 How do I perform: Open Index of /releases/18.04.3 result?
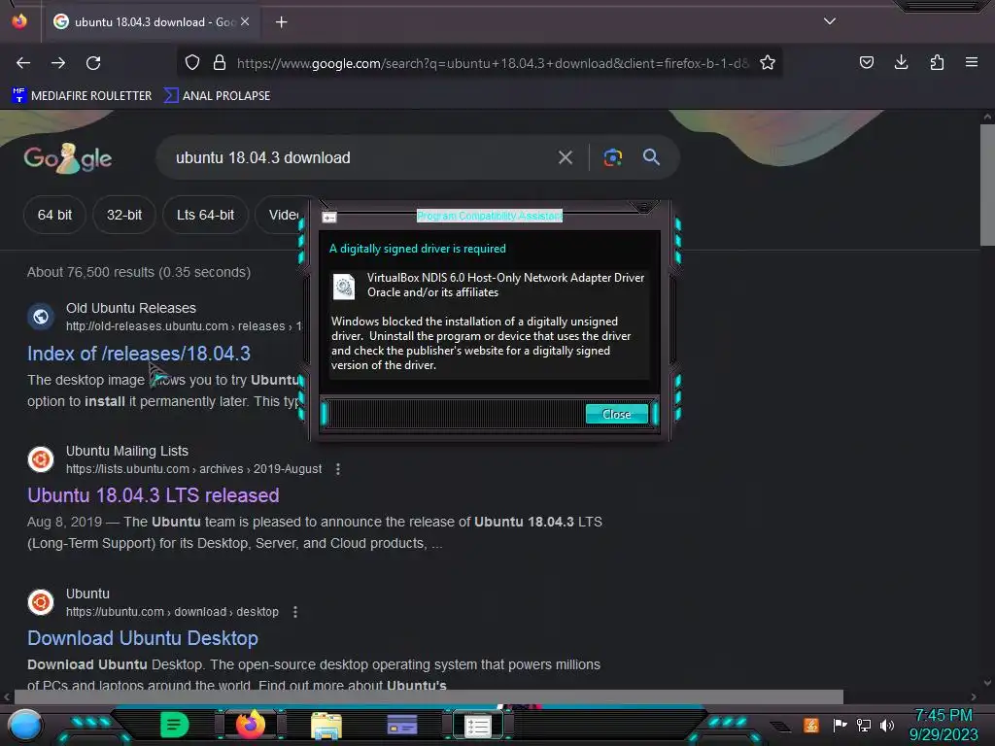(139, 354)
